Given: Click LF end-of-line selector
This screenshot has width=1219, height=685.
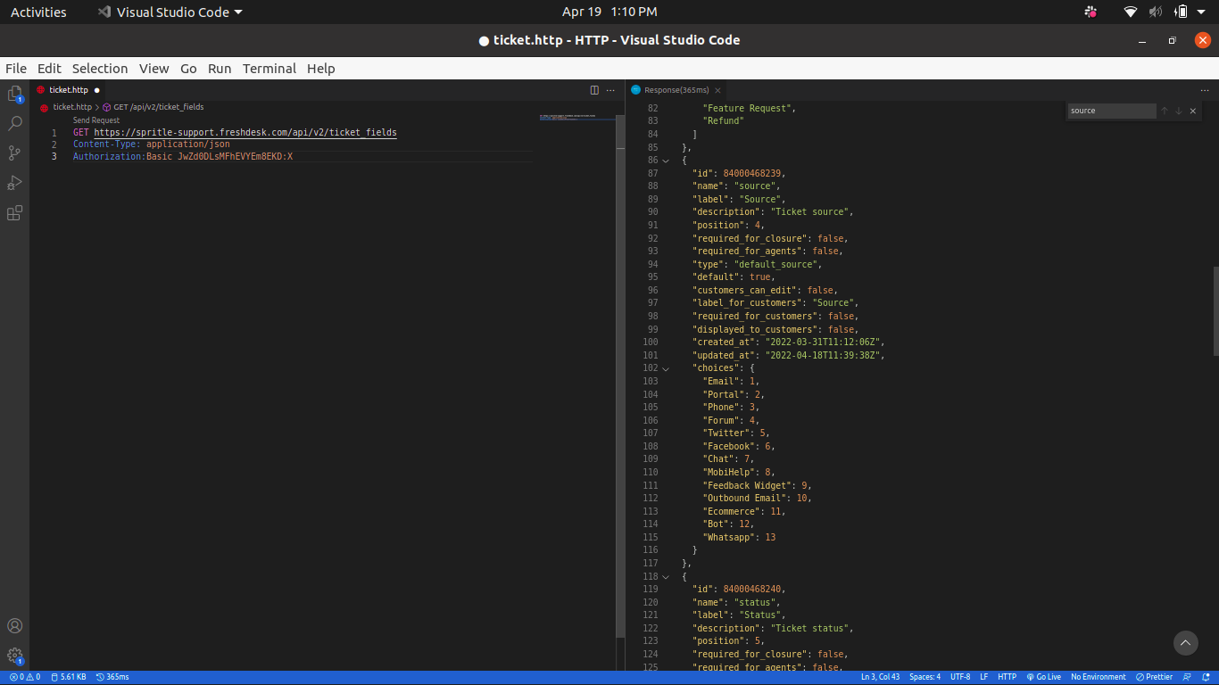Looking at the screenshot, I should point(984,677).
